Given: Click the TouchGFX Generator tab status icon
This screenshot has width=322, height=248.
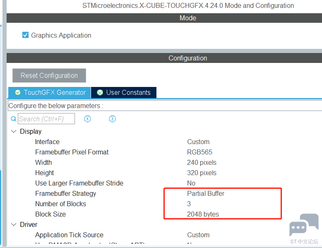Looking at the screenshot, I should point(18,92).
